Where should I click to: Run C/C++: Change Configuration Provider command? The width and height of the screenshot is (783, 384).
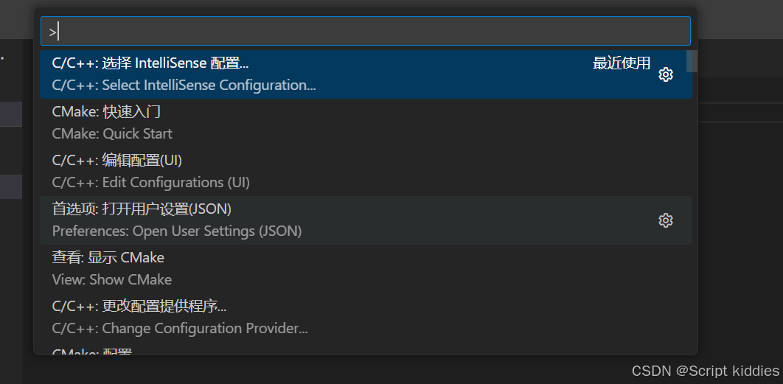point(366,318)
